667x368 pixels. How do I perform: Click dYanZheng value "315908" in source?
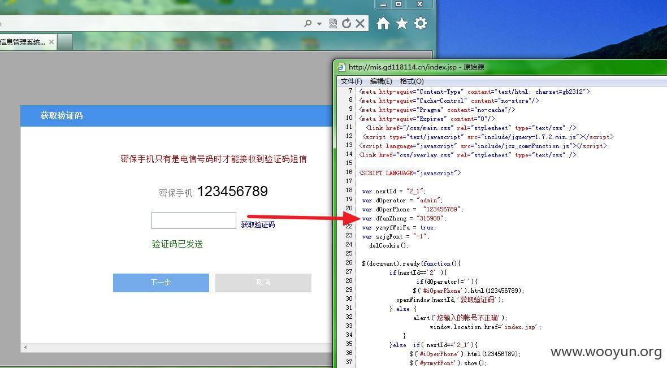coord(431,218)
